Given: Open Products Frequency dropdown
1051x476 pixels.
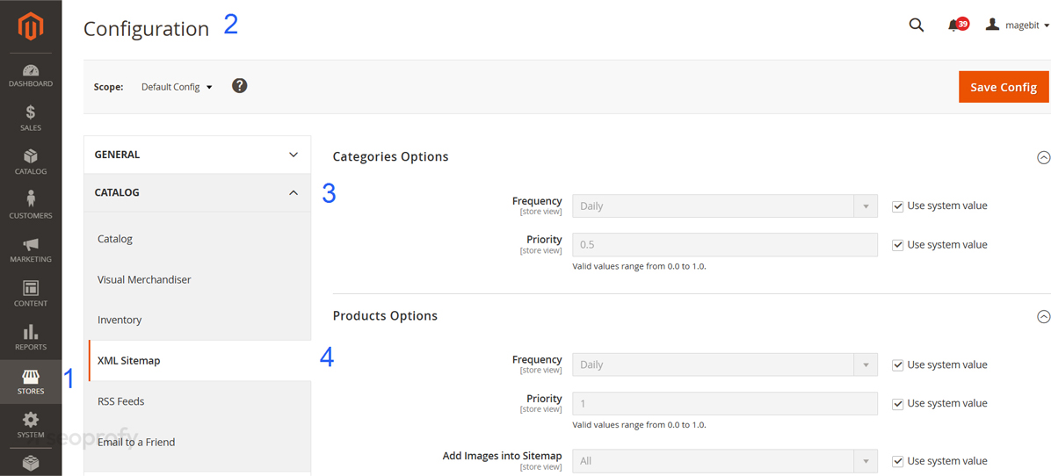Looking at the screenshot, I should [725, 364].
